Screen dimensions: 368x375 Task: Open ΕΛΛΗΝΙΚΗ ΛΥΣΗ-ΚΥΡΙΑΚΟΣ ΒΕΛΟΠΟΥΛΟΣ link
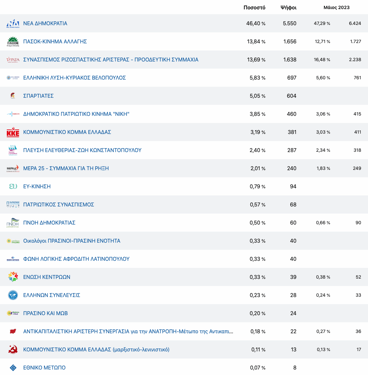click(74, 78)
